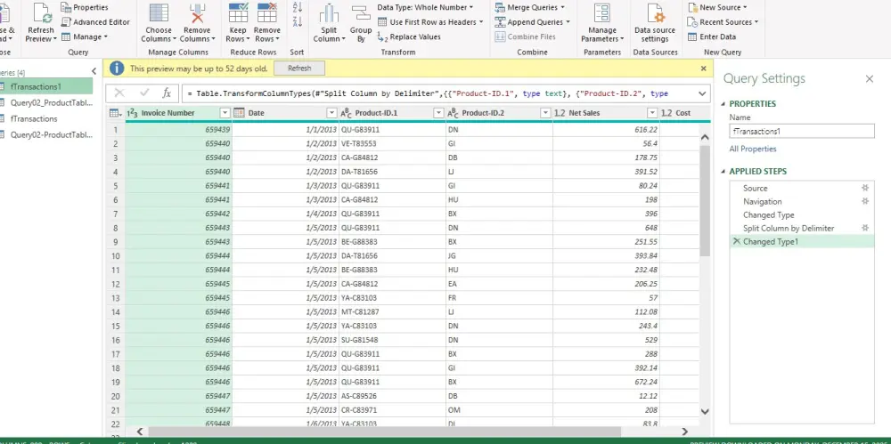This screenshot has height=444, width=891.
Task: Click the Split Column icon
Action: pos(329,14)
